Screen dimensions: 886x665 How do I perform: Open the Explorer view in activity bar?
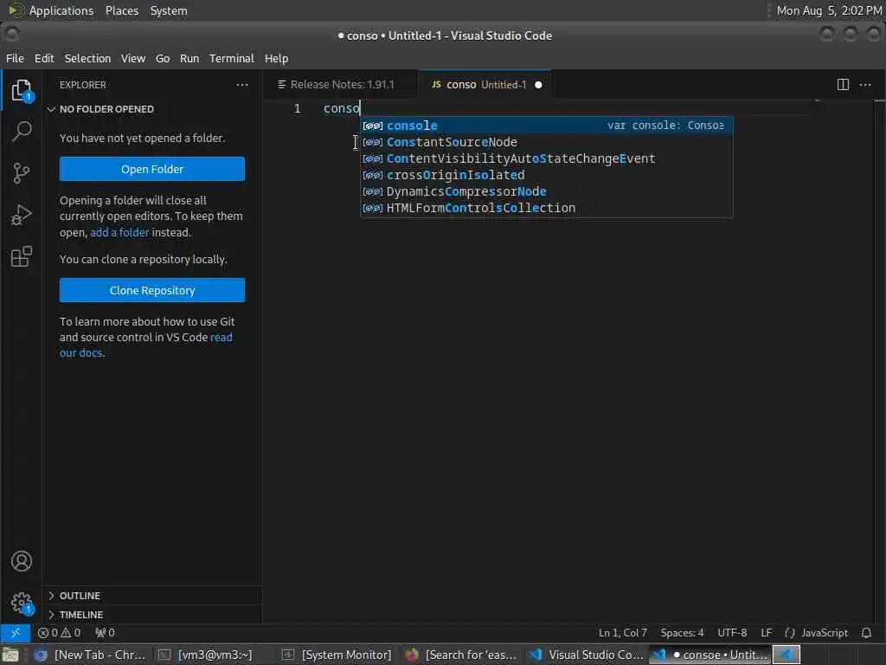pyautogui.click(x=21, y=90)
